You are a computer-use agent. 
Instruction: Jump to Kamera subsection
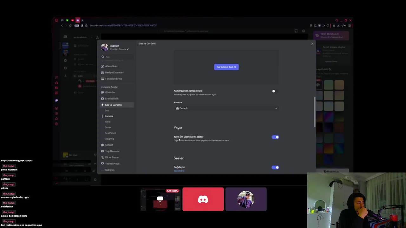[109, 116]
